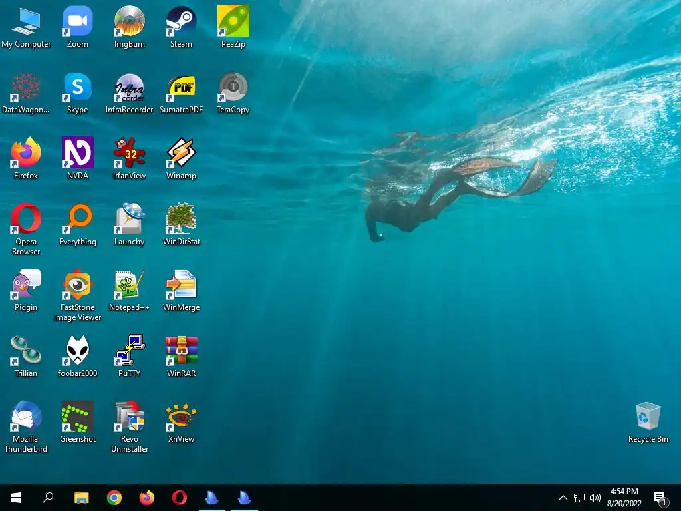Open the notification action center
The image size is (681, 511).
659,498
